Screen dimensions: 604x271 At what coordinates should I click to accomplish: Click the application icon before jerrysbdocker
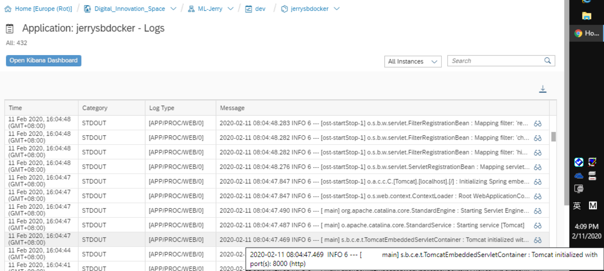pos(284,9)
